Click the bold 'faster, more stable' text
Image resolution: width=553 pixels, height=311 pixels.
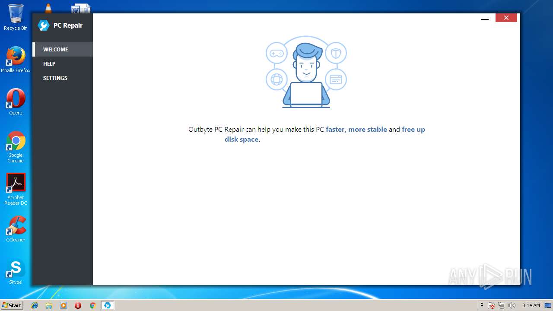[x=356, y=129]
